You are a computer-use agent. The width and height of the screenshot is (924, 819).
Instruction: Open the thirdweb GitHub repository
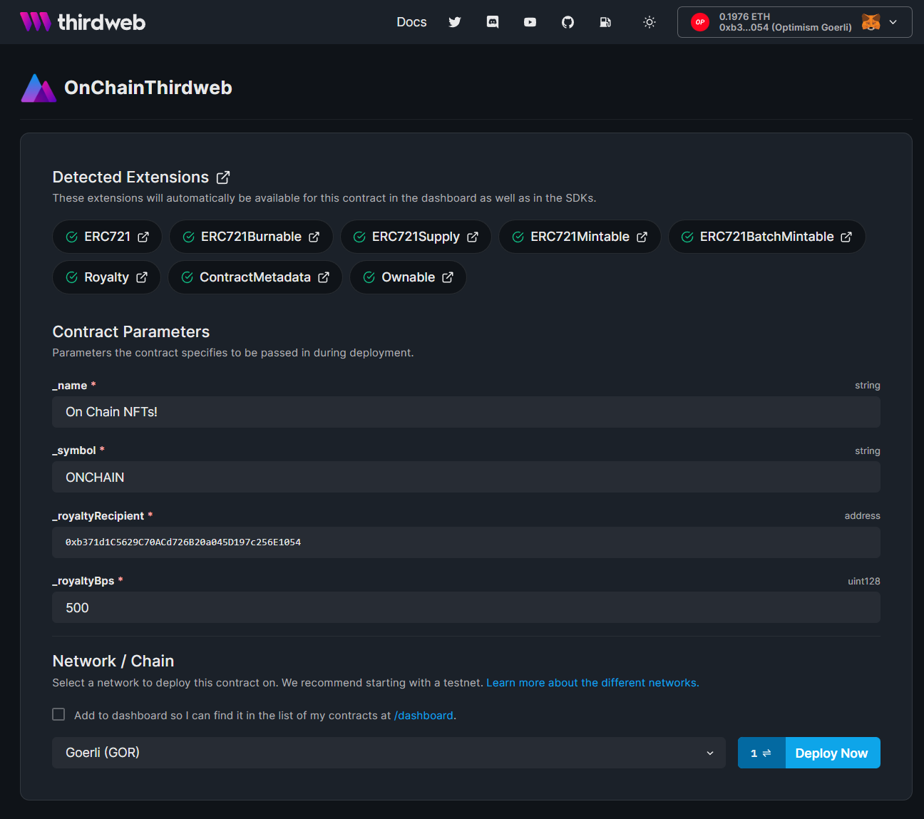pos(568,22)
